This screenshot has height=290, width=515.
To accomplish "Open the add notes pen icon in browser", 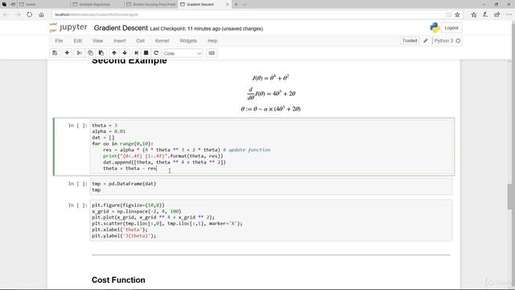I will click(485, 14).
